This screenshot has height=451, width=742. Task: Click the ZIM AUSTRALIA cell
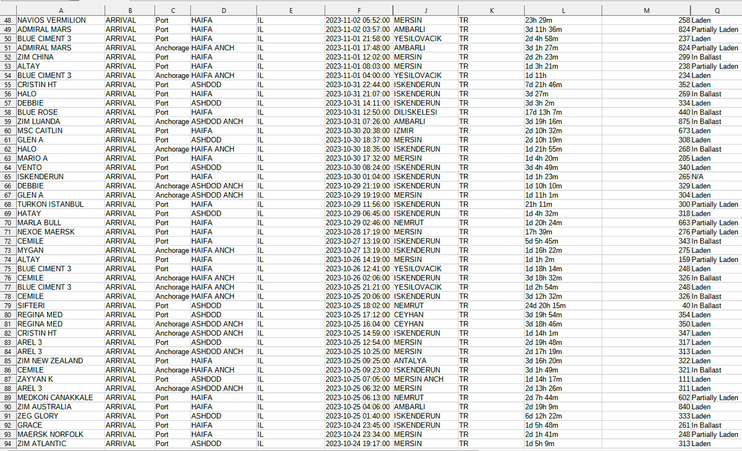pyautogui.click(x=60, y=407)
